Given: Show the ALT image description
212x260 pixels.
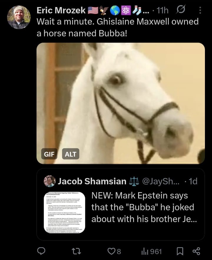Looking at the screenshot, I should pyautogui.click(x=71, y=154).
